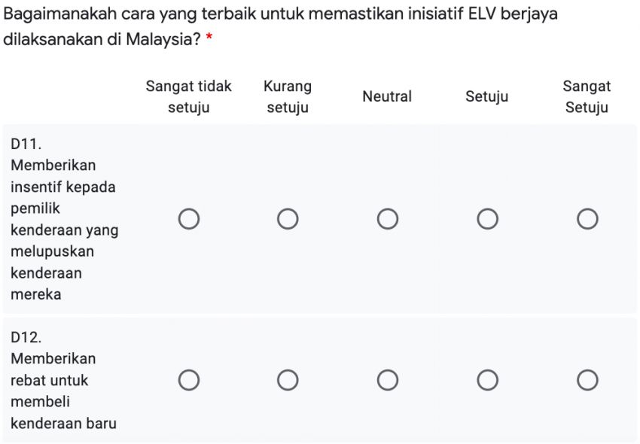Image resolution: width=640 pixels, height=444 pixels.
Task: Select "Setuju" for item D12
Action: point(487,380)
